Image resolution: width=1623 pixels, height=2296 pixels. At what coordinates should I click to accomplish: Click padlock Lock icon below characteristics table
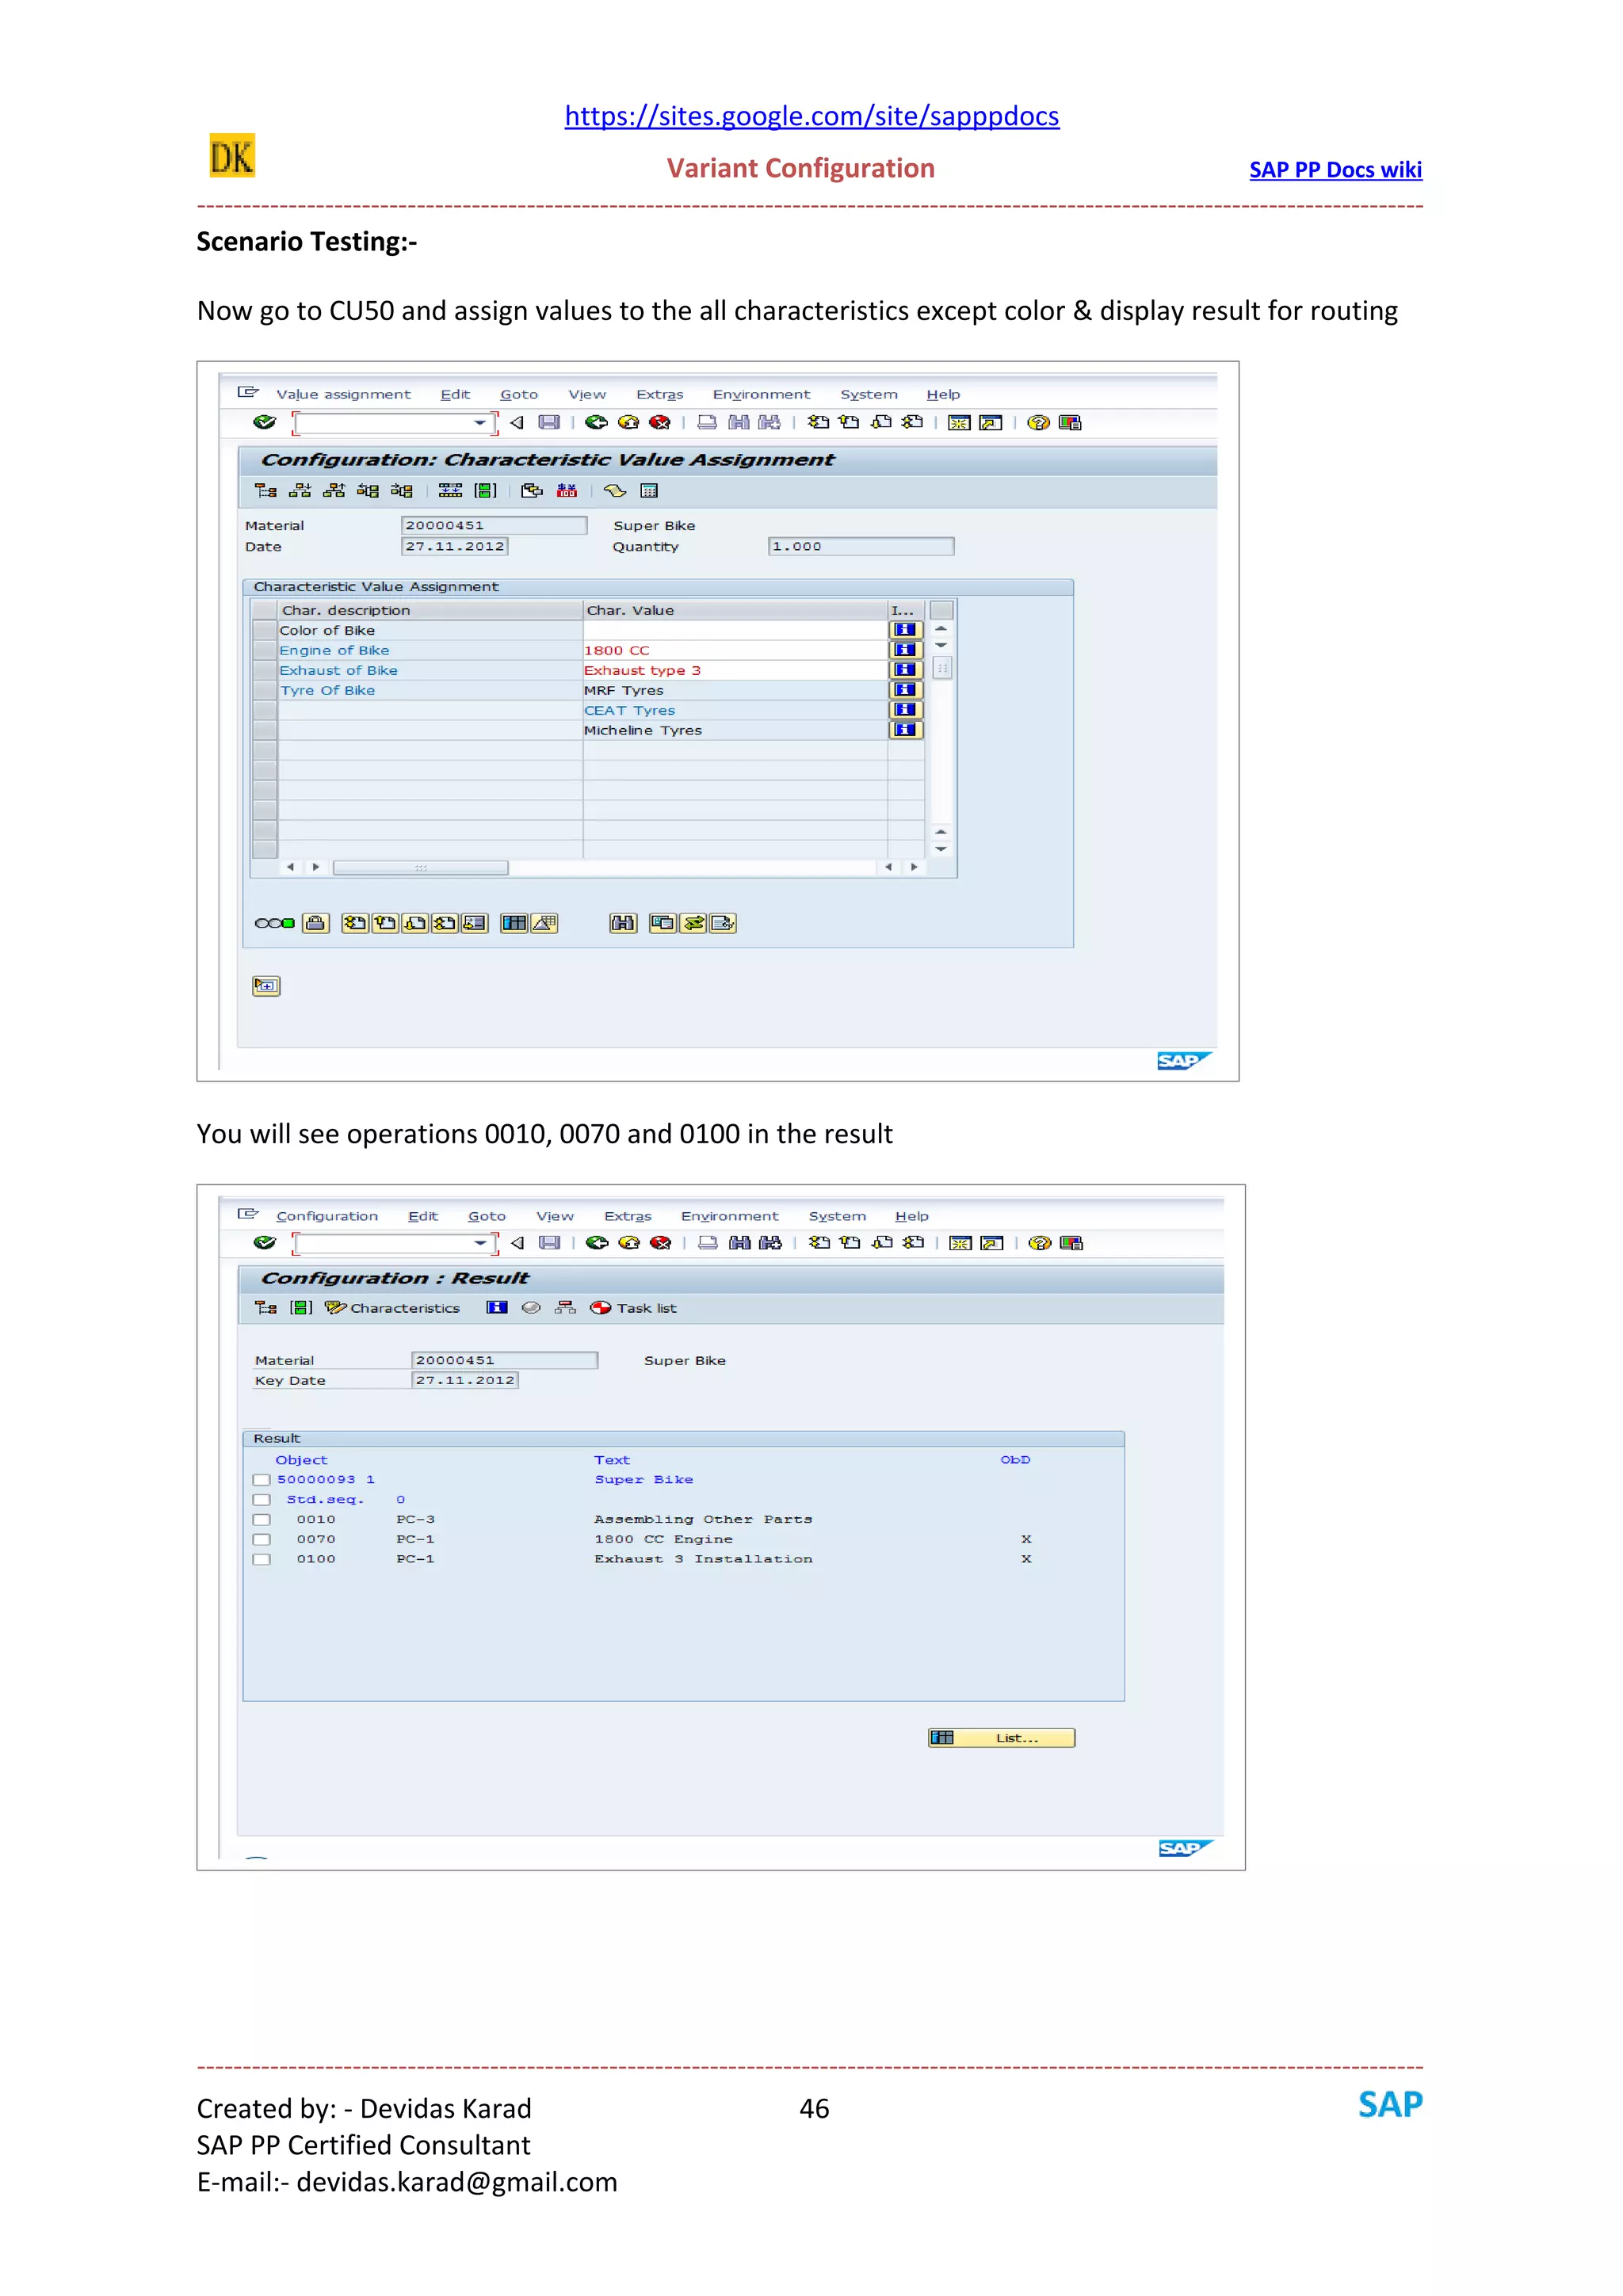[x=316, y=924]
